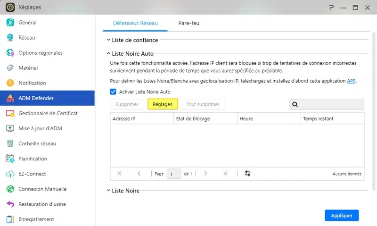
Task: Open the Général settings icon
Action: 10,22
